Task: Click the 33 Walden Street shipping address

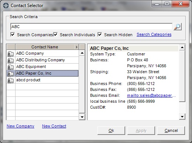Action: click(143, 72)
